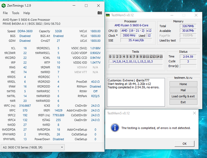Click the testmem.tz.ru site label
Image resolution: width=207 pixels, height=158 pixels.
[183, 78]
